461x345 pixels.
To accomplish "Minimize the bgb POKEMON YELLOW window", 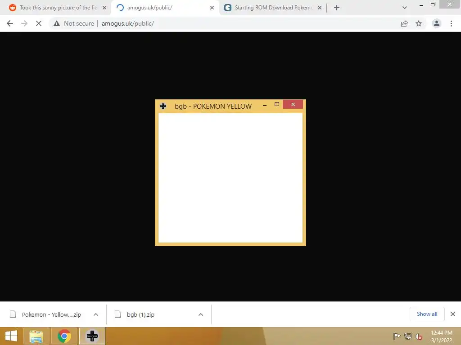I will pos(265,105).
